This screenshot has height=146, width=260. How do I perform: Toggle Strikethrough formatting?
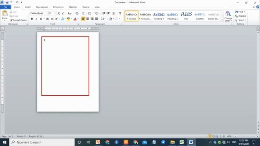(x=48, y=19)
